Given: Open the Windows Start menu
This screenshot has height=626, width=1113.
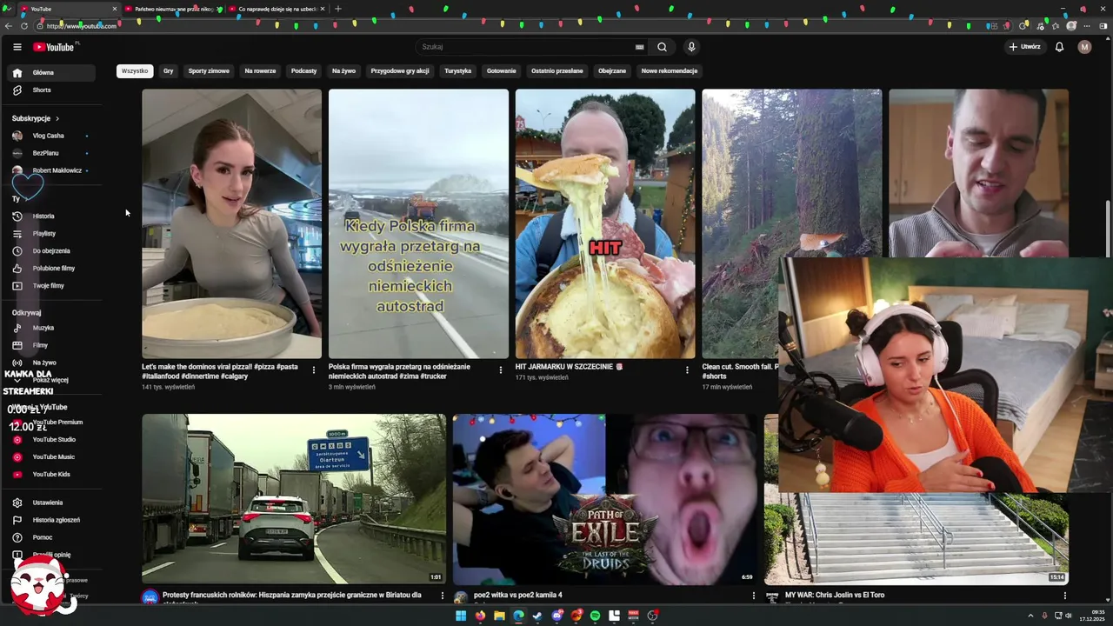Looking at the screenshot, I should [461, 616].
